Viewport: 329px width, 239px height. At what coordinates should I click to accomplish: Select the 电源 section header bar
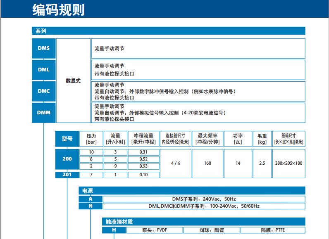(x=192, y=190)
